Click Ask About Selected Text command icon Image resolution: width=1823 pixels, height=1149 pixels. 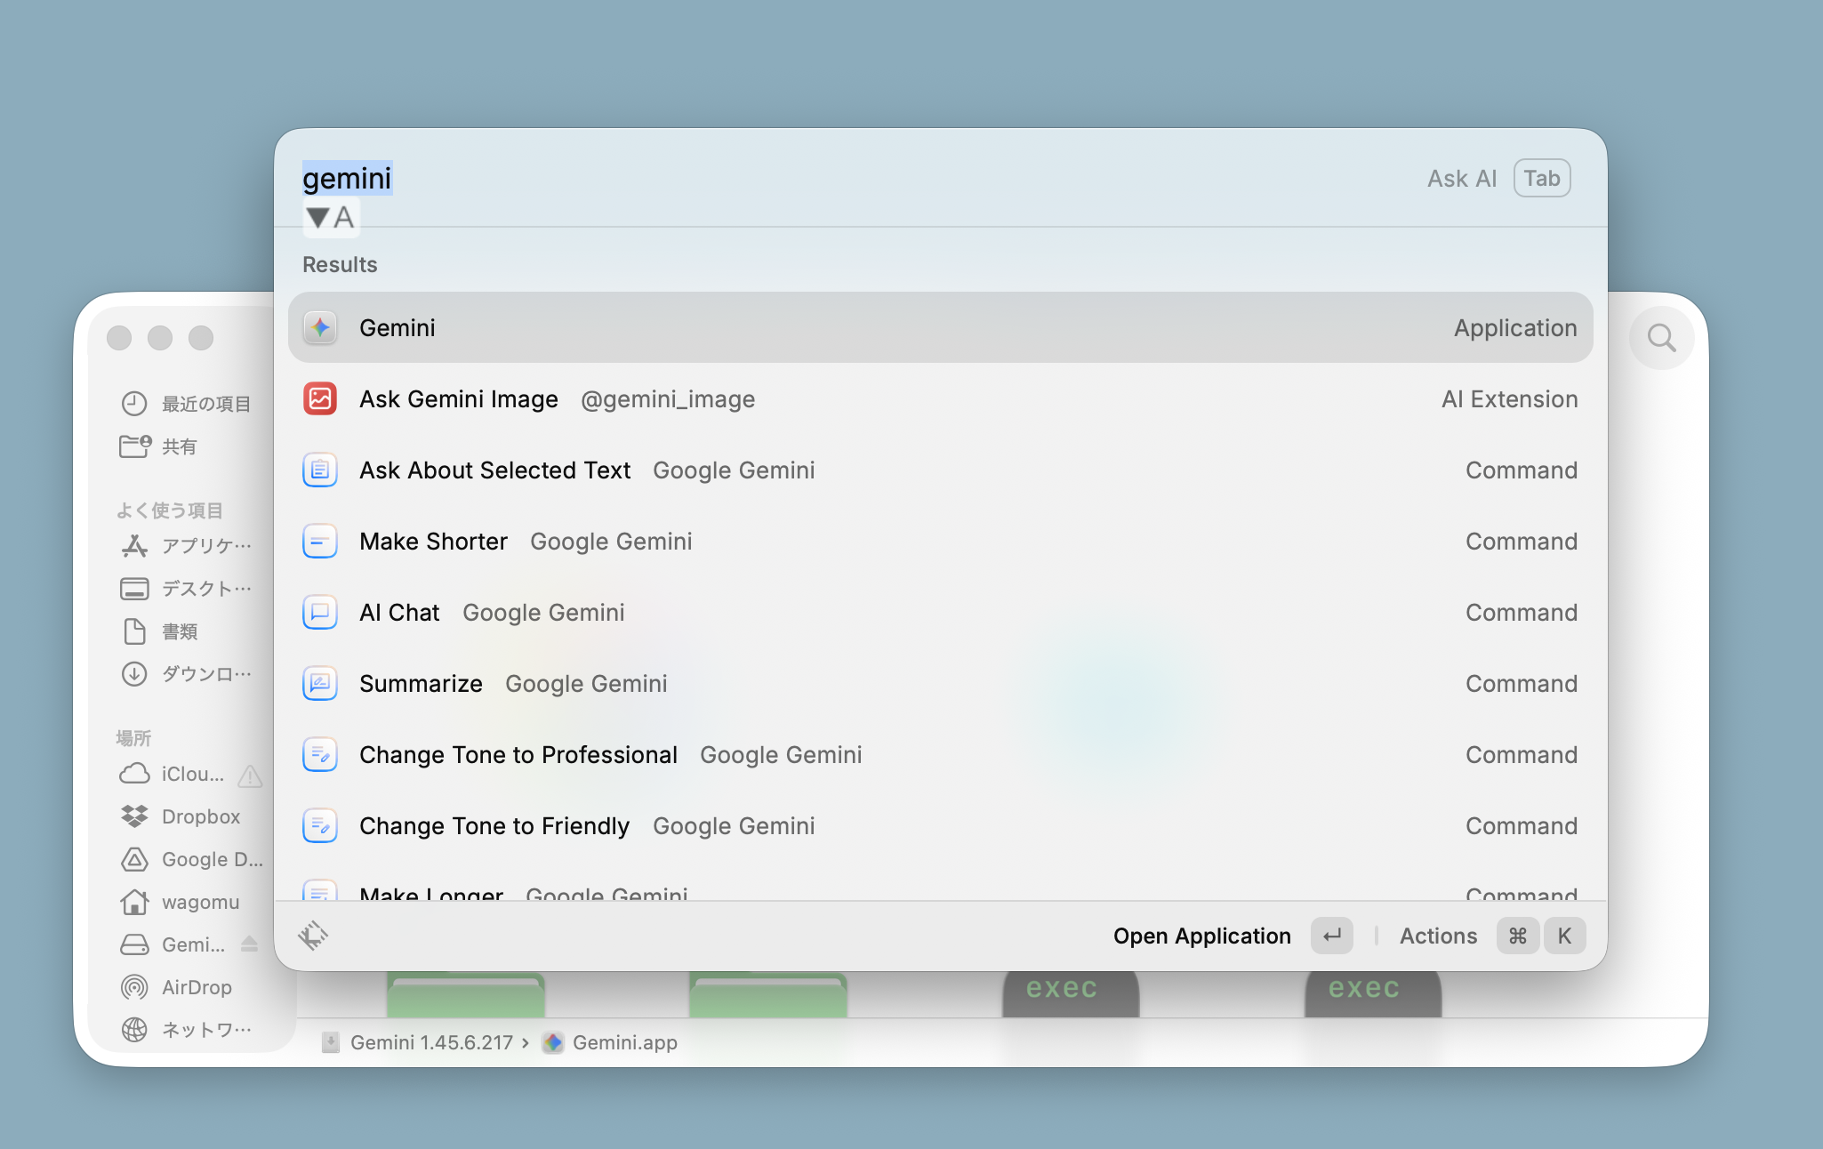(320, 470)
